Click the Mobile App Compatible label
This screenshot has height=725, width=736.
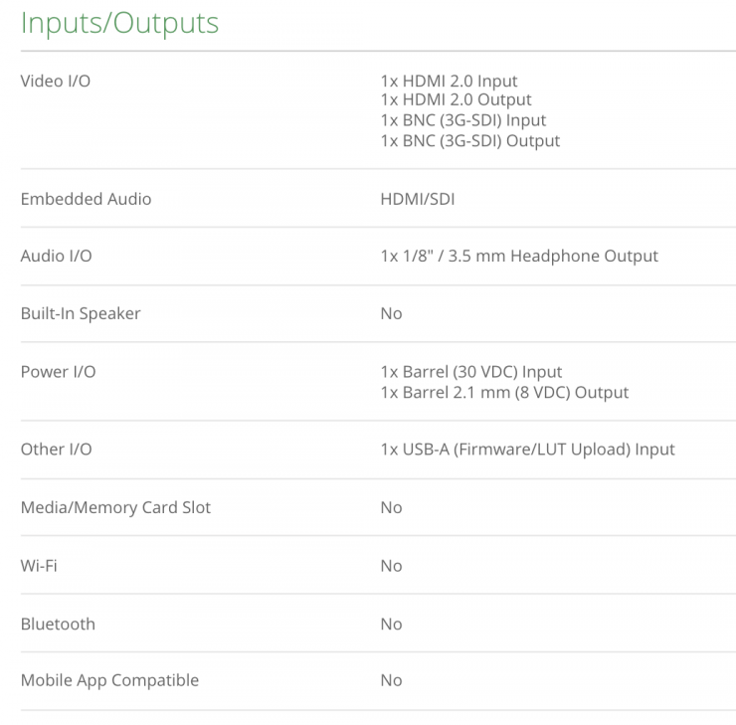pyautogui.click(x=109, y=680)
